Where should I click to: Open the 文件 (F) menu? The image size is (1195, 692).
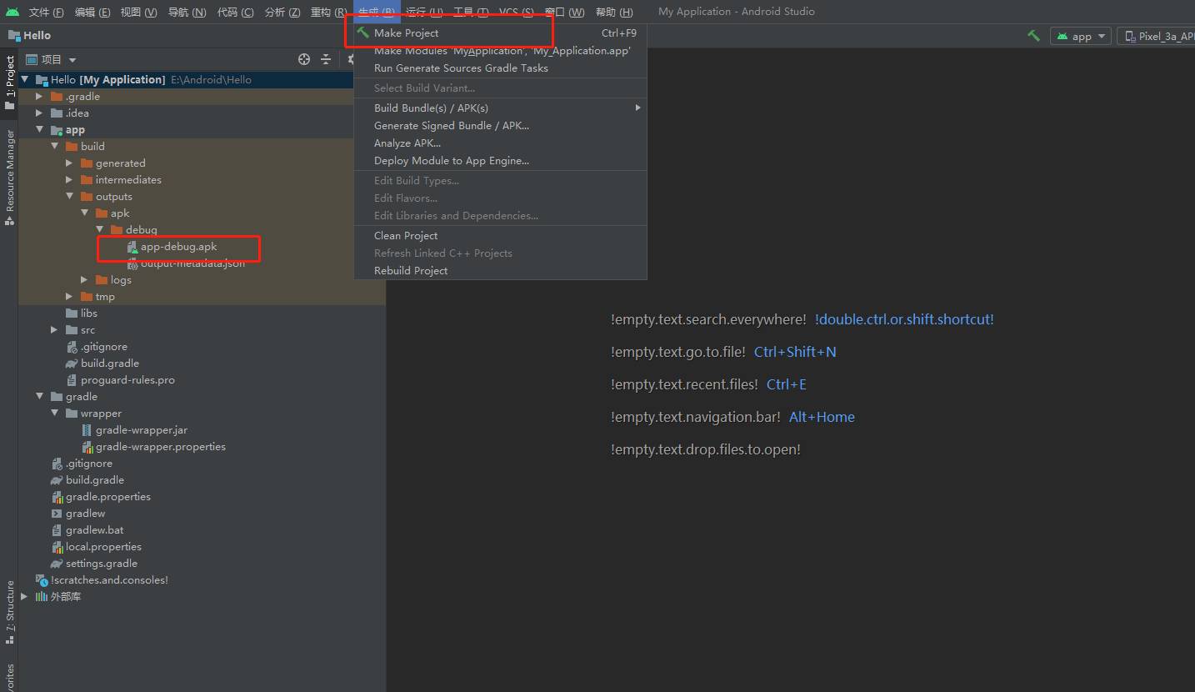(46, 12)
